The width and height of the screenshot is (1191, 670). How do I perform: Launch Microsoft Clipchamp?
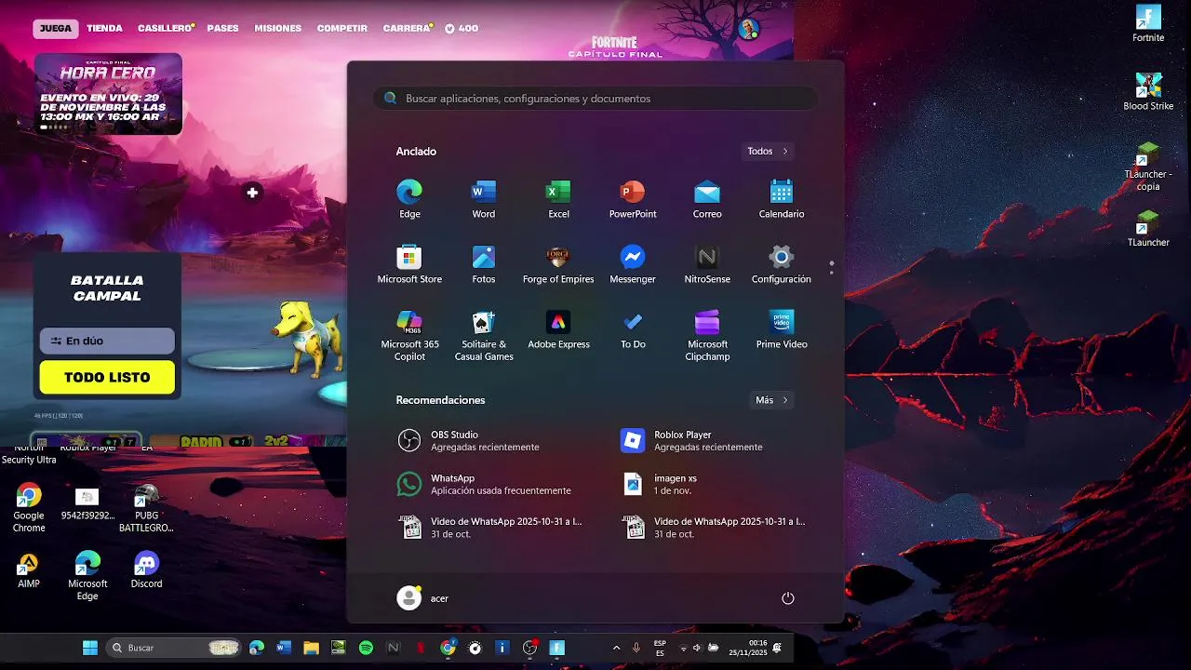coord(707,336)
